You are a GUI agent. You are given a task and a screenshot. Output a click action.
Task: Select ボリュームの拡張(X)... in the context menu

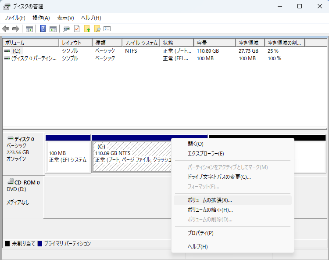pyautogui.click(x=232, y=200)
